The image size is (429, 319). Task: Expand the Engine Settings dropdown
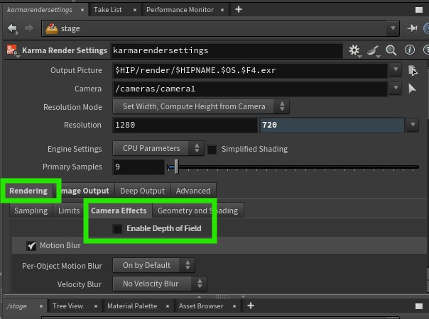click(158, 149)
